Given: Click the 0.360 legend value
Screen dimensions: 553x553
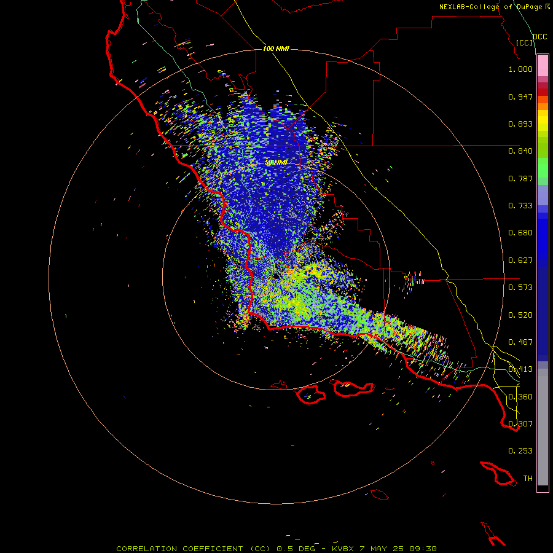Looking at the screenshot, I should [x=520, y=397].
